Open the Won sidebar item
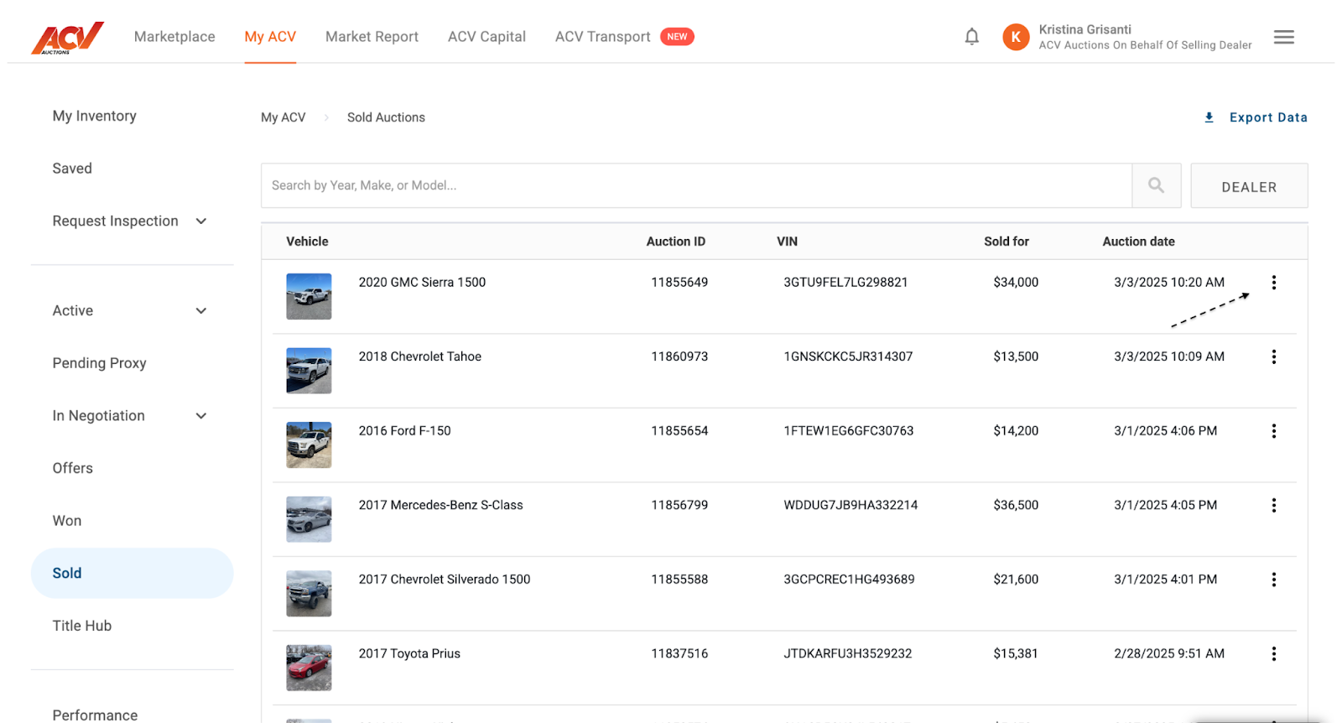The height and width of the screenshot is (723, 1342). (67, 521)
